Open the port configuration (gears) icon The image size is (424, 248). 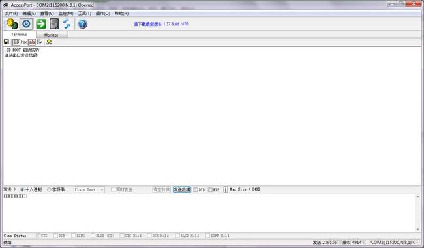[12, 24]
